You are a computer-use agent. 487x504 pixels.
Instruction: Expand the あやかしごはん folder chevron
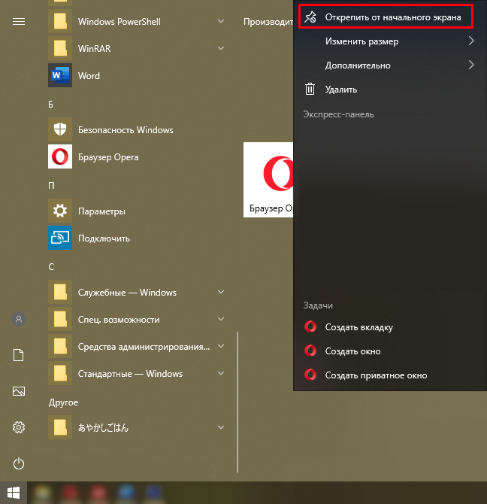(221, 427)
